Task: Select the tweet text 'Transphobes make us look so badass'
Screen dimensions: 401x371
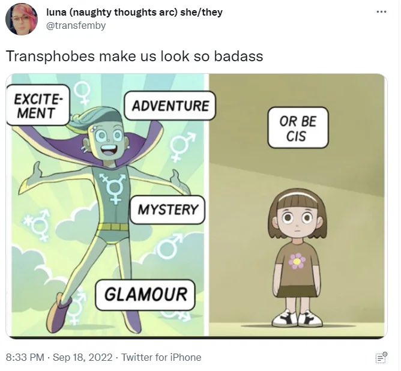Action: (x=134, y=56)
